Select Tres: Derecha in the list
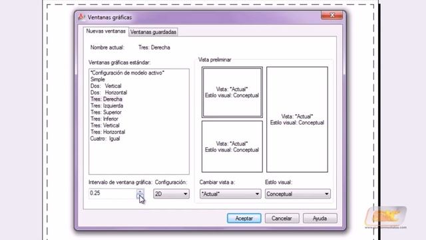 pos(106,99)
